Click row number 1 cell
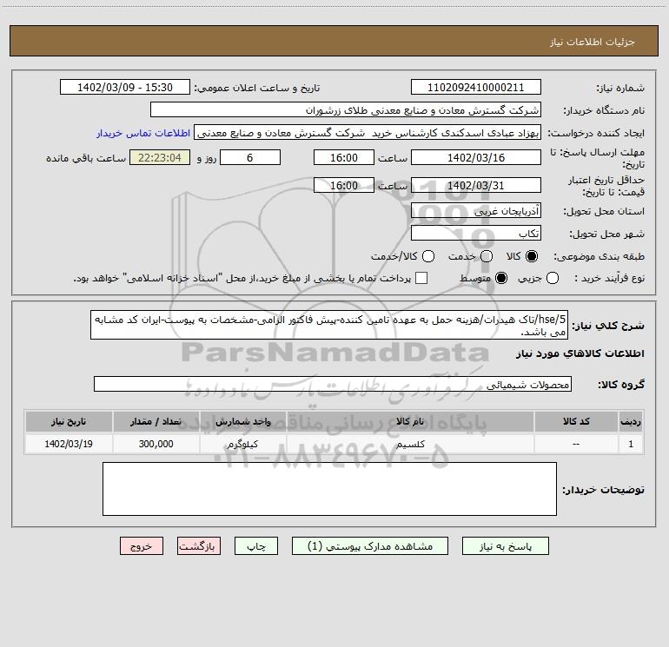The image size is (669, 647). coord(631,444)
